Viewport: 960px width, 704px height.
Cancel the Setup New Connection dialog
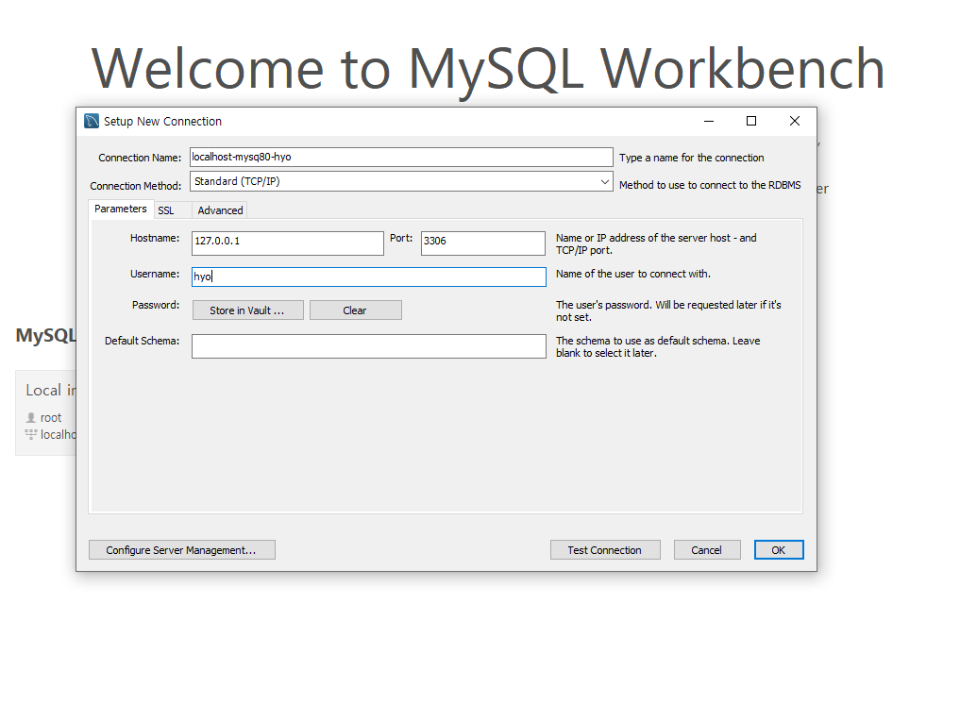pos(707,550)
